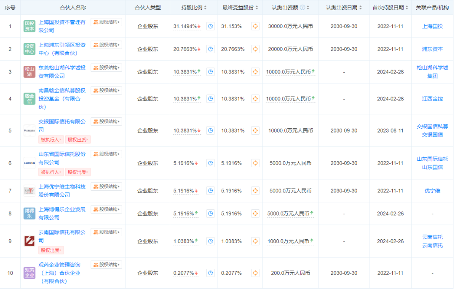Click 被执行人 tag under 交银国际信托
This screenshot has width=455, height=292.
(x=51, y=140)
